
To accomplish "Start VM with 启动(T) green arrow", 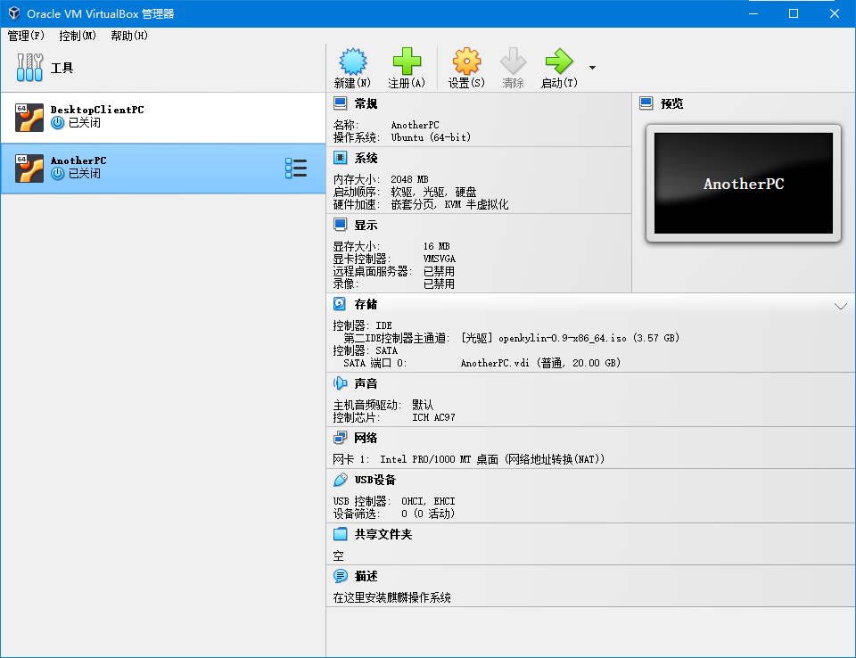I will (559, 62).
